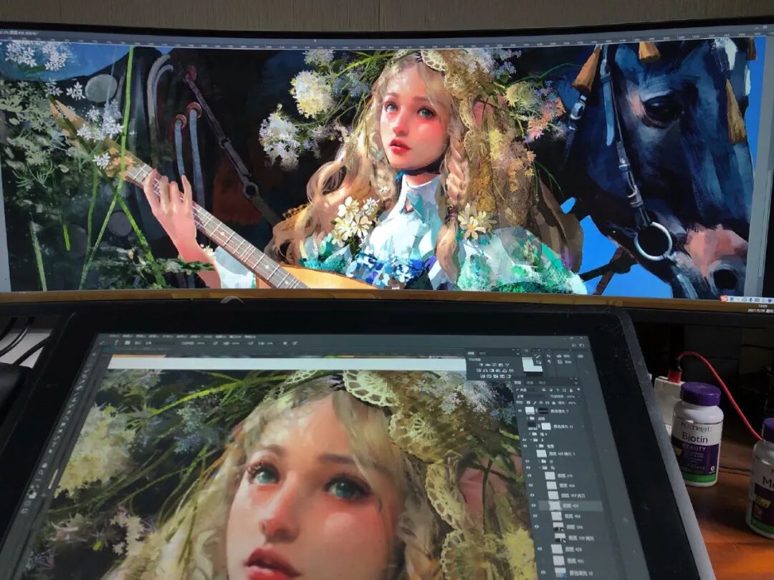The height and width of the screenshot is (580, 774).
Task: Toggle the layer filter on/off switch
Action: point(578,389)
